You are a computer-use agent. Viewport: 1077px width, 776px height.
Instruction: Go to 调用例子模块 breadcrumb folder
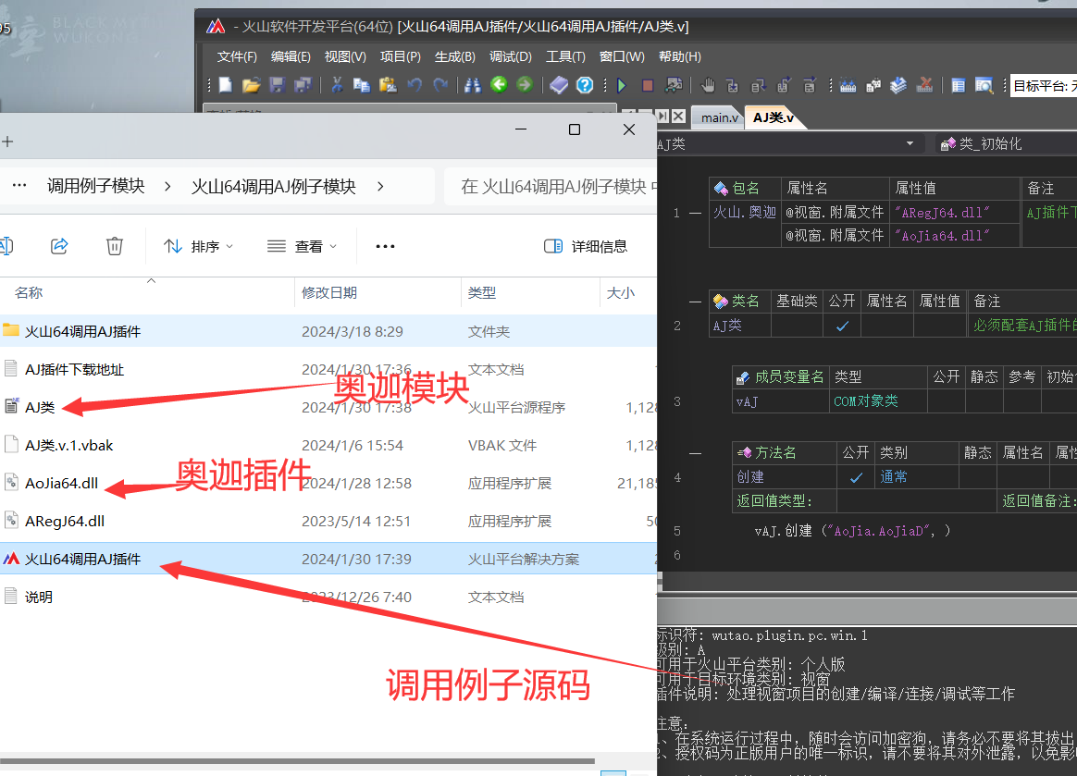tap(95, 186)
